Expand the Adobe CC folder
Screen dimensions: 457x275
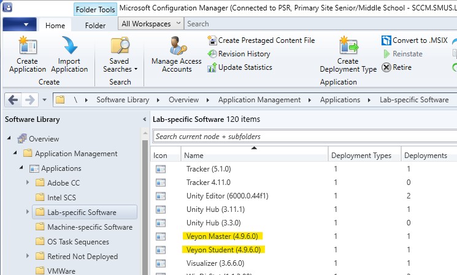[28, 183]
